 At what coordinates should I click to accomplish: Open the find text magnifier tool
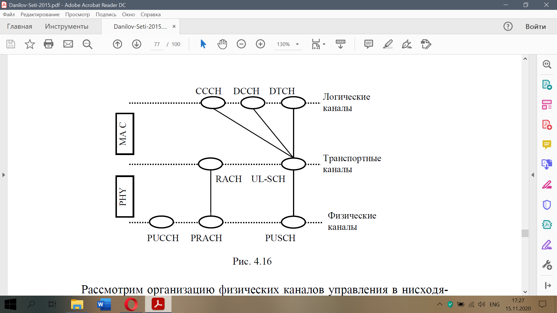click(x=87, y=44)
